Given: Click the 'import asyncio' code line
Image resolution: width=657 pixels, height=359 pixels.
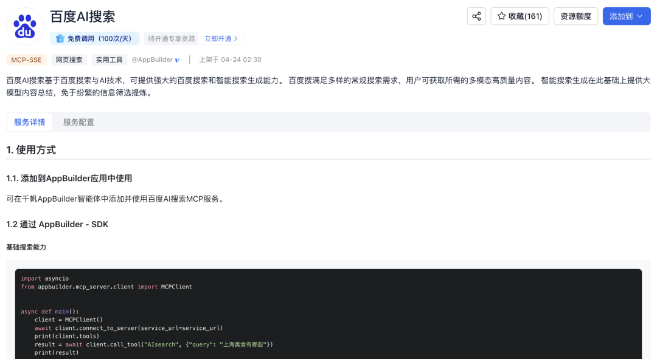Looking at the screenshot, I should [x=45, y=278].
